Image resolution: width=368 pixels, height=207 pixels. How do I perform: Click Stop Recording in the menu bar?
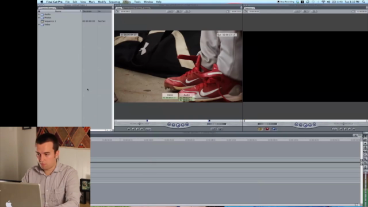pyautogui.click(x=285, y=2)
